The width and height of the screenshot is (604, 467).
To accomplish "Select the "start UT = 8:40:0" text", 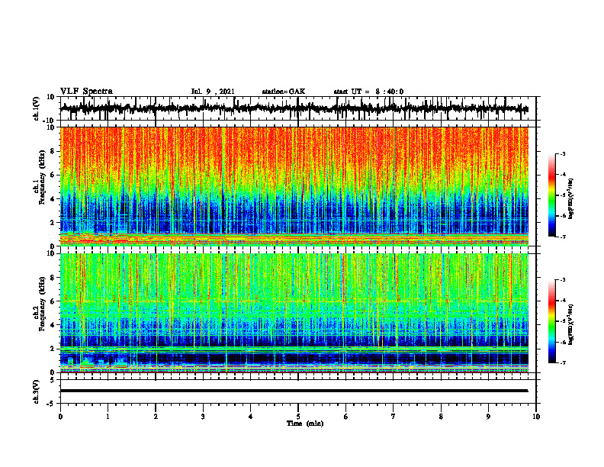I will point(368,92).
